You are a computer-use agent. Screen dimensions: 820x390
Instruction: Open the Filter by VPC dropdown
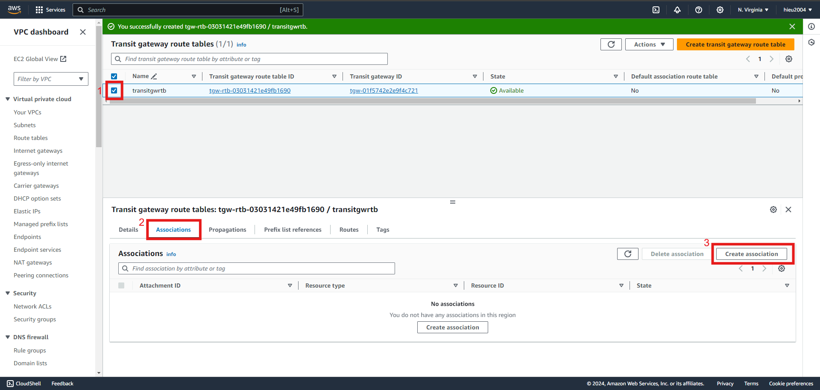tap(51, 79)
